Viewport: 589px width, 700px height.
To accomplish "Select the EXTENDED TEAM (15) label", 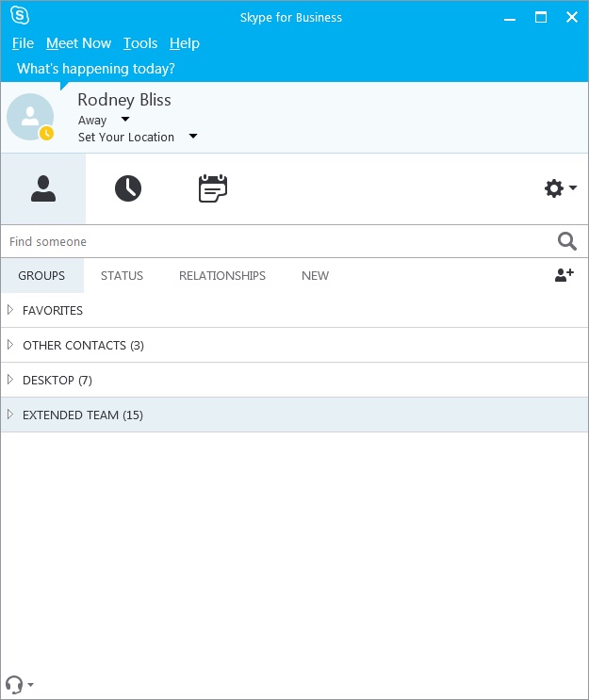I will pyautogui.click(x=83, y=415).
